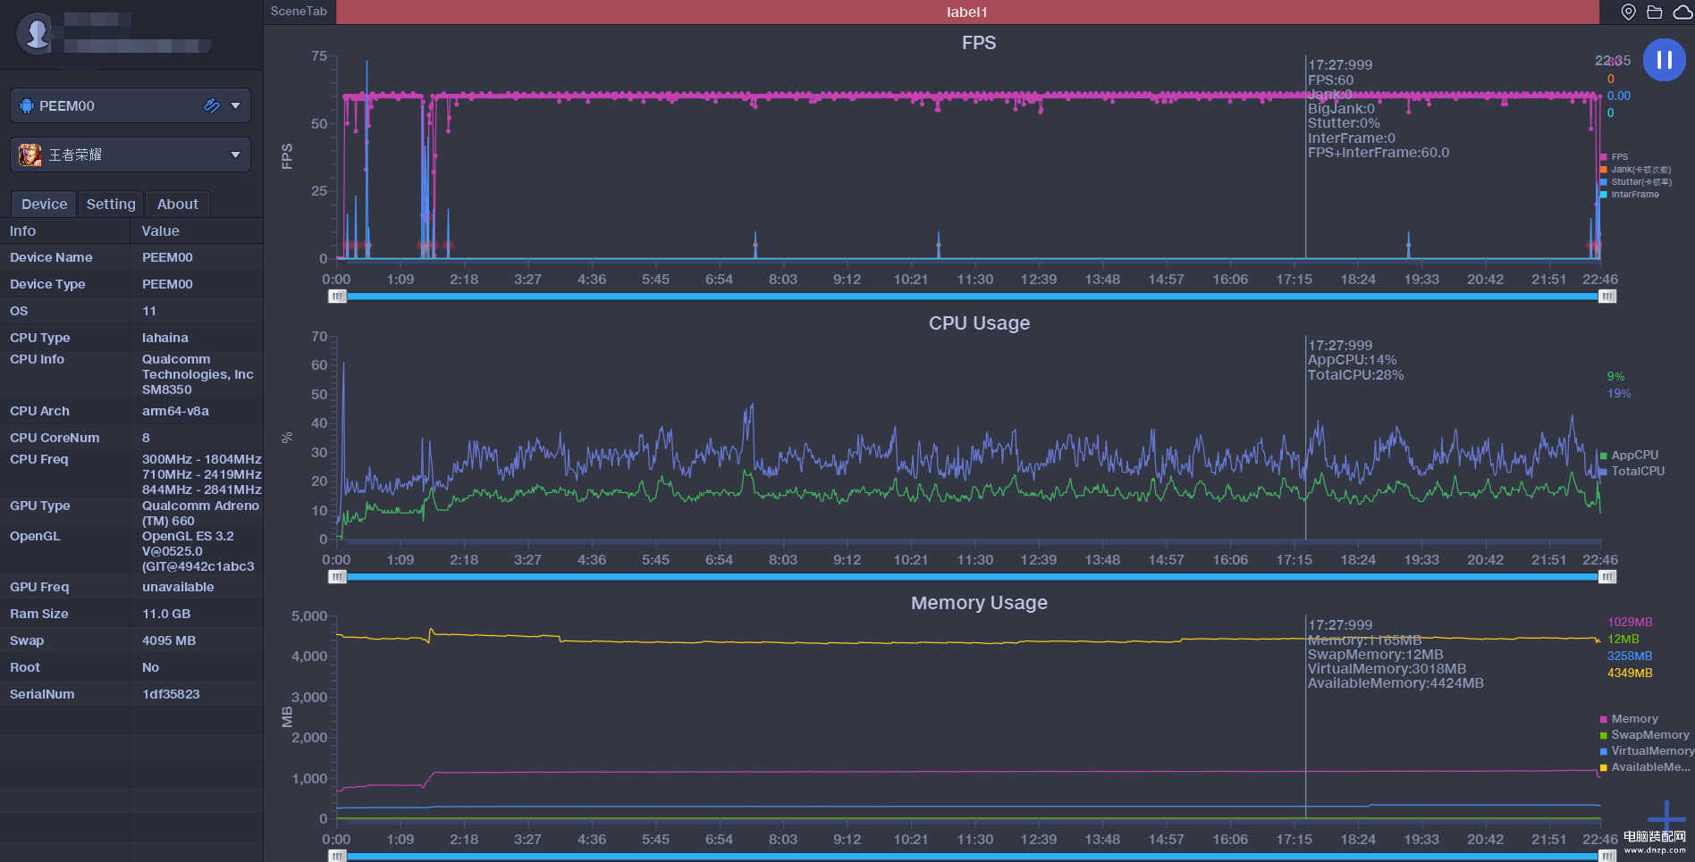Screen dimensions: 1695x862
Task: Click the blue link icon beside PEEM00
Action: click(212, 105)
